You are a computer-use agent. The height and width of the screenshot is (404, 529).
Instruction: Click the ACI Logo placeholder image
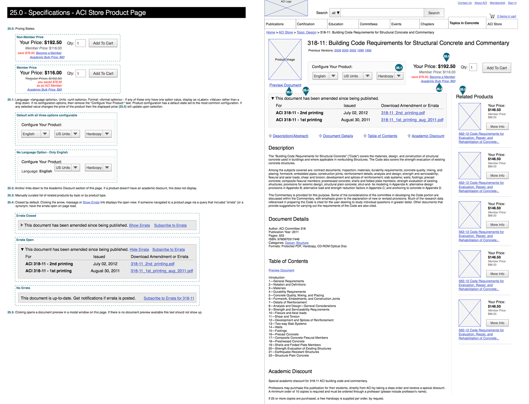pos(286,8)
